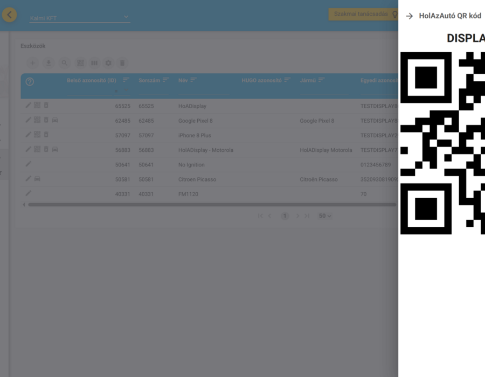Click the download icon in toolbar
485x377 pixels.
[x=48, y=63]
